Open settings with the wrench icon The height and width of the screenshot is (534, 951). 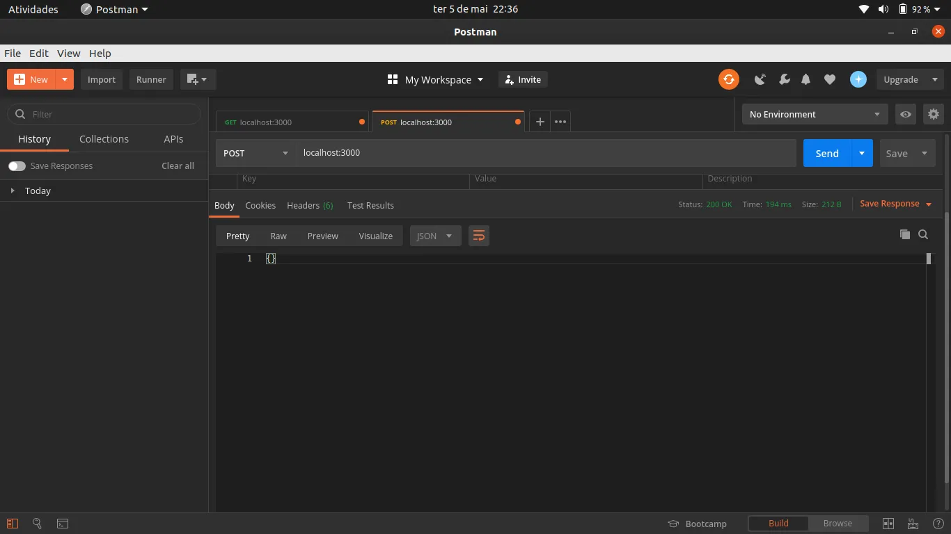[784, 79]
